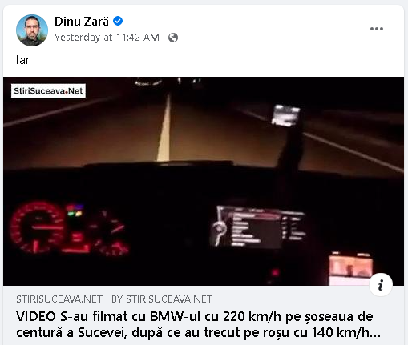Open Dinu Zară's profile picture
The image size is (408, 345).
coord(32,30)
